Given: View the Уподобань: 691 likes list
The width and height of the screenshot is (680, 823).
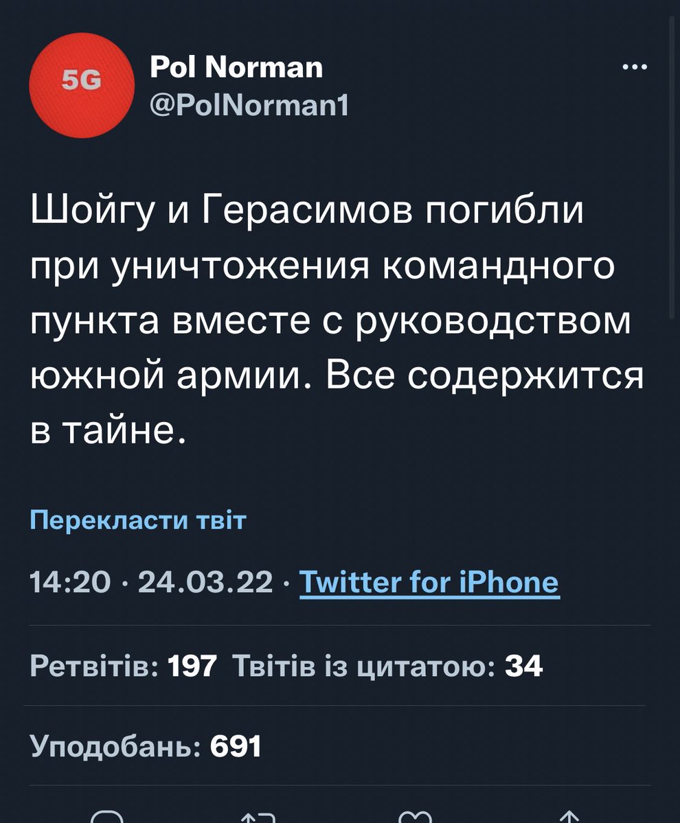Looking at the screenshot, I should point(146,746).
